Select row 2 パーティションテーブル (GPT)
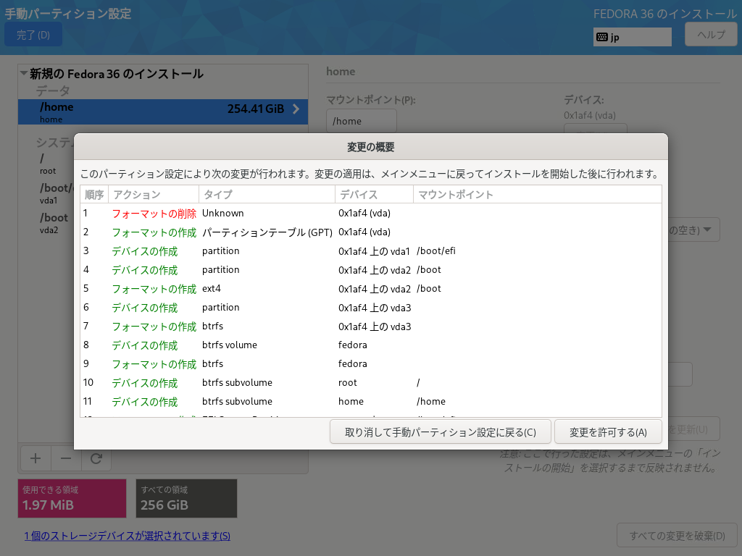This screenshot has width=742, height=556. click(x=371, y=232)
